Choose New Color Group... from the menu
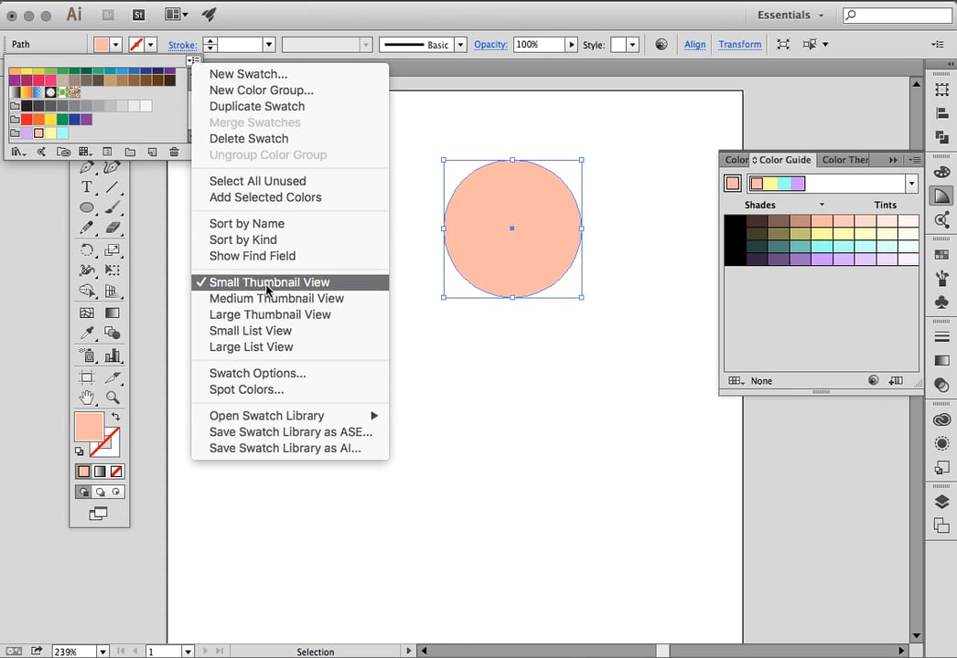This screenshot has height=658, width=957. 290,90
